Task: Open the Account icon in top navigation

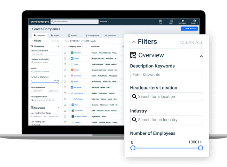Action: [194, 22]
